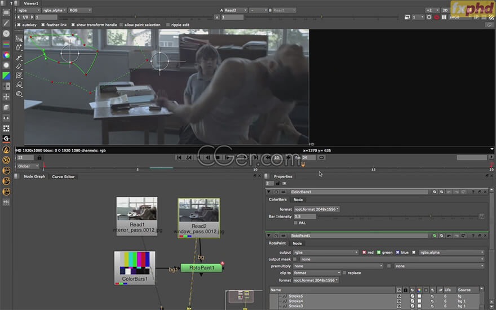The image size is (496, 310).
Task: Open the Keyer nodes green-blue icon
Action: tap(6, 76)
